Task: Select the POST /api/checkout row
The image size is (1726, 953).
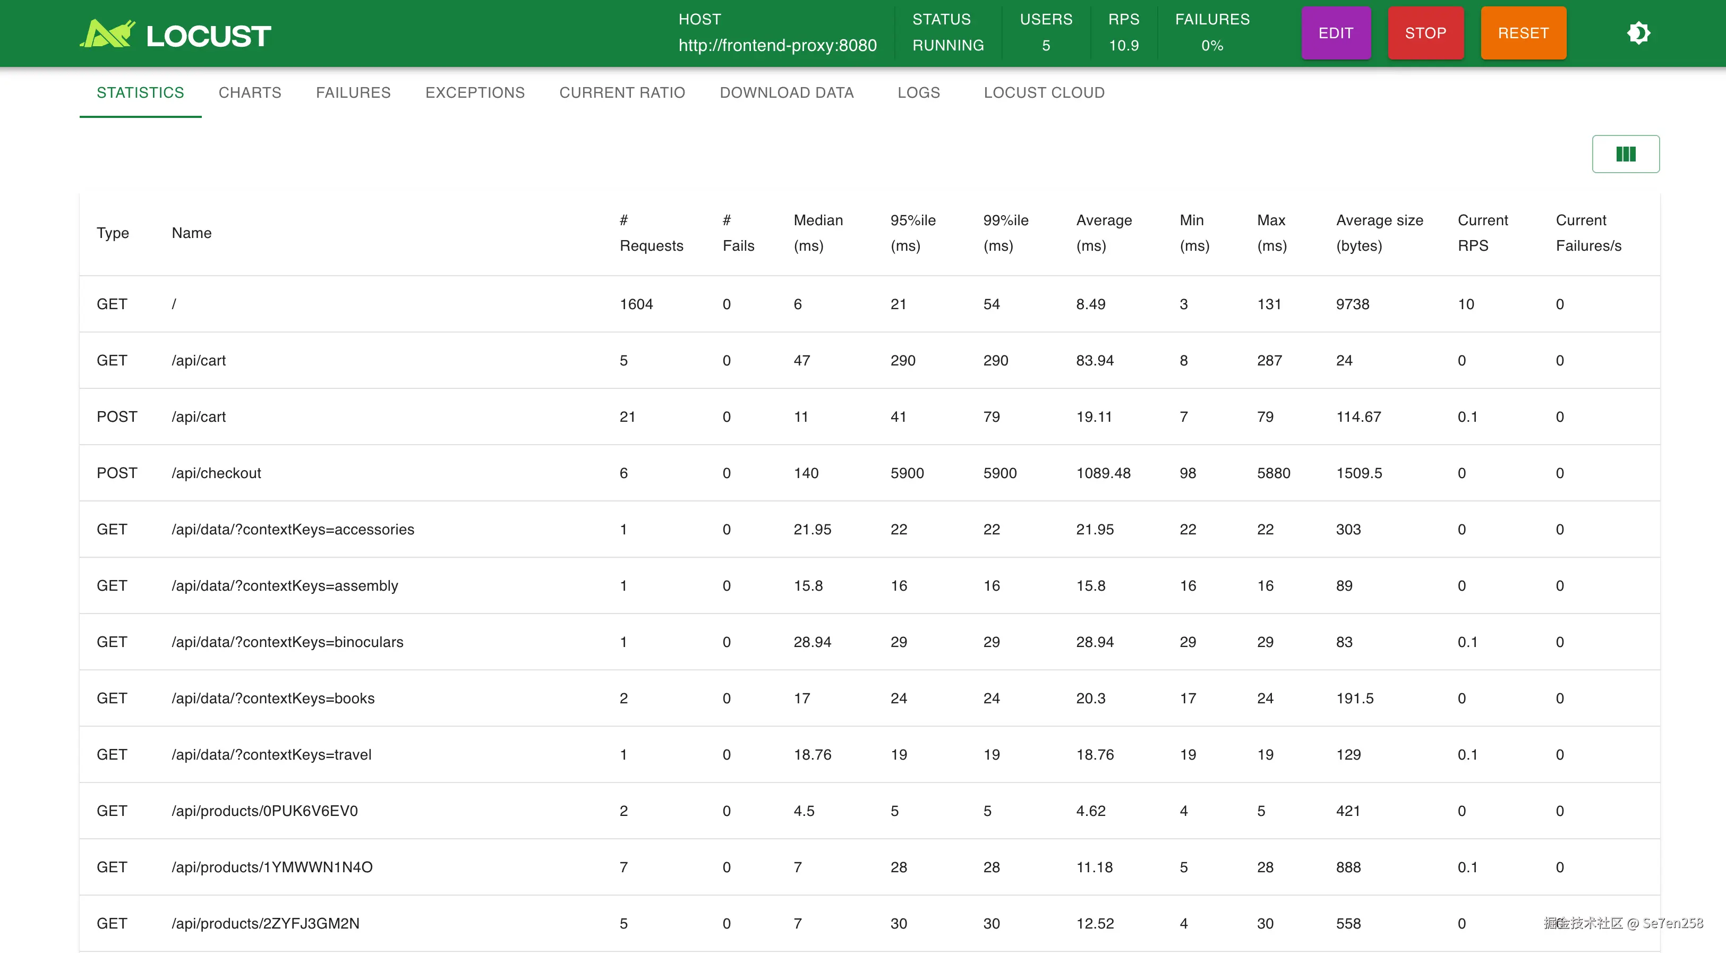Action: coord(216,473)
